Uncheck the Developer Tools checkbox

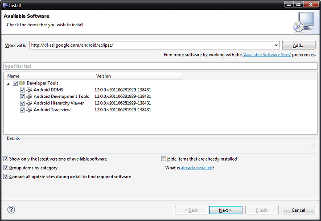[15, 83]
